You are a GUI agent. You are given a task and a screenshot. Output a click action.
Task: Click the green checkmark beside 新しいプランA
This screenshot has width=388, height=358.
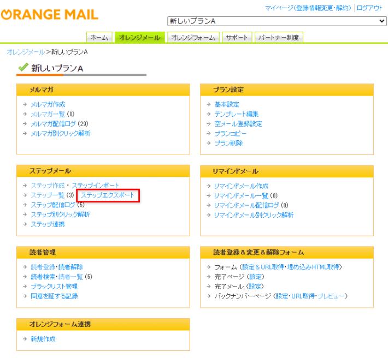pos(23,67)
